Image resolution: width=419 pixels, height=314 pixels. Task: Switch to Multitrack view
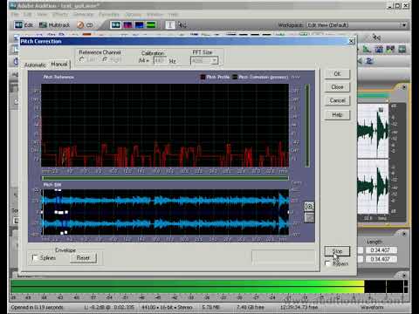(54, 25)
